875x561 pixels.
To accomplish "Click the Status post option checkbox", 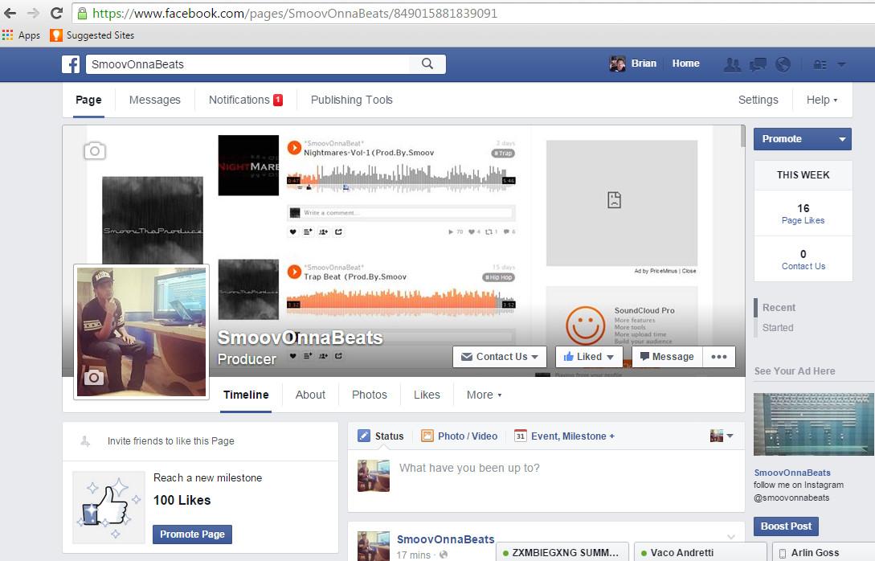I will coord(364,435).
